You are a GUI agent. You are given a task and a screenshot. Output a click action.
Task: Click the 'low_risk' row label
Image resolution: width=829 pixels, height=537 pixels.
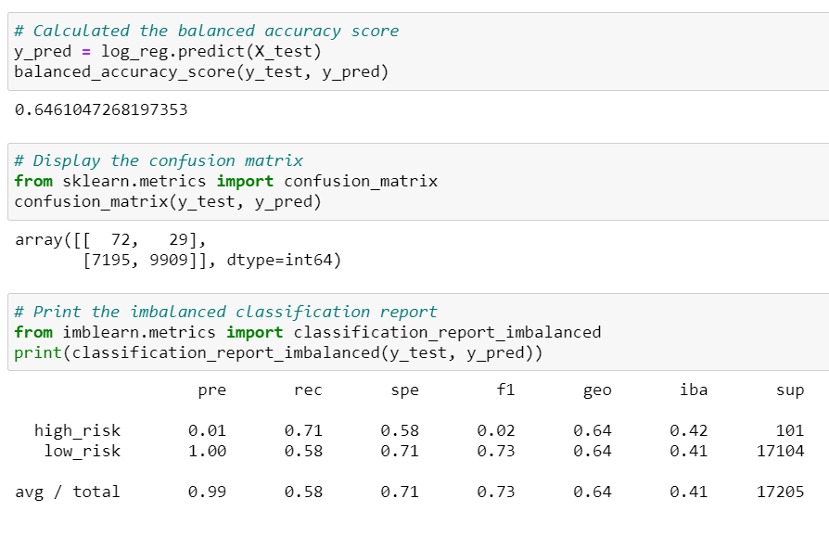tap(82, 452)
